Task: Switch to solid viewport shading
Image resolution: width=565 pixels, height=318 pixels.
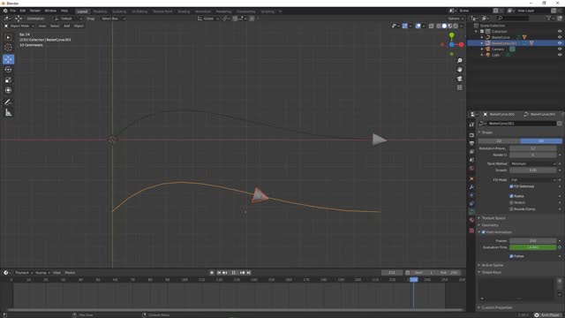Action: tap(444, 26)
